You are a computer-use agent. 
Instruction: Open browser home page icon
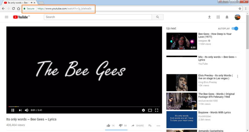[18, 9]
